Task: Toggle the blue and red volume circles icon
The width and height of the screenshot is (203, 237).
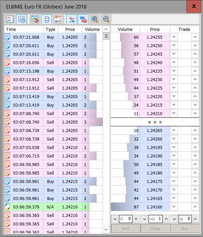Action: (83, 19)
